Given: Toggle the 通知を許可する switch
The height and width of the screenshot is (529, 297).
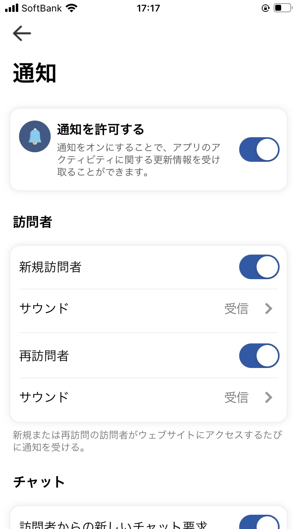Looking at the screenshot, I should click(x=259, y=149).
